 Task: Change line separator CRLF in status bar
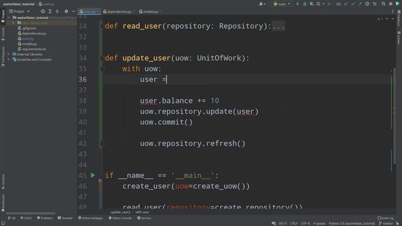coord(293,223)
